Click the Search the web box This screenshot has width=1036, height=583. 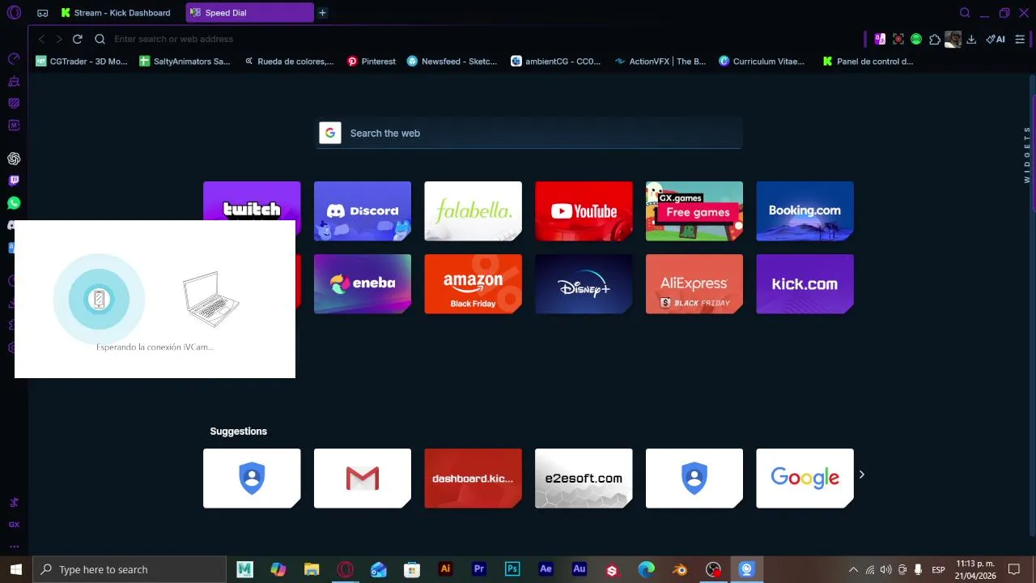coord(529,133)
